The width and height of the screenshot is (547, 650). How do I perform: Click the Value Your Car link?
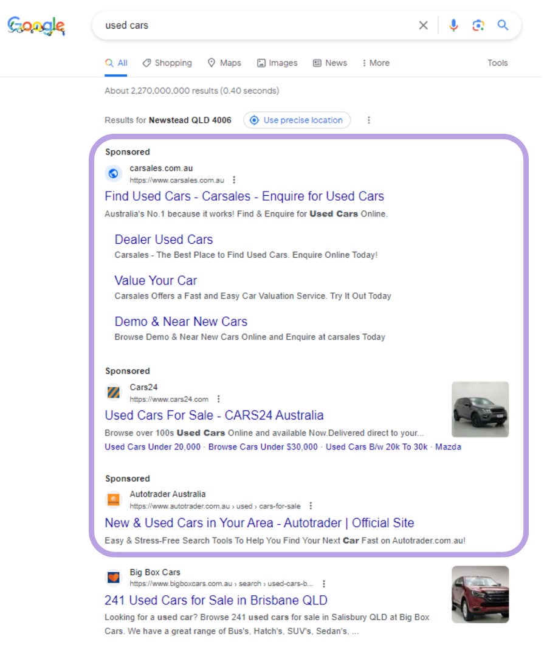[x=155, y=280]
